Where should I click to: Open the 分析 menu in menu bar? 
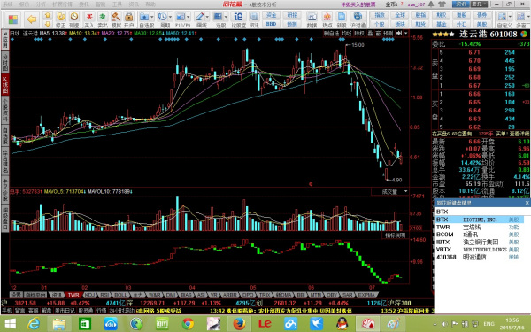[x=41, y=4]
